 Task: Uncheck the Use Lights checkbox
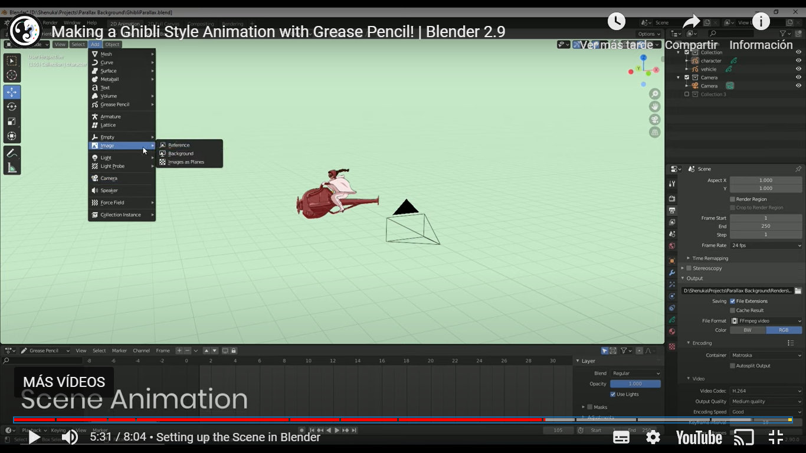(613, 394)
